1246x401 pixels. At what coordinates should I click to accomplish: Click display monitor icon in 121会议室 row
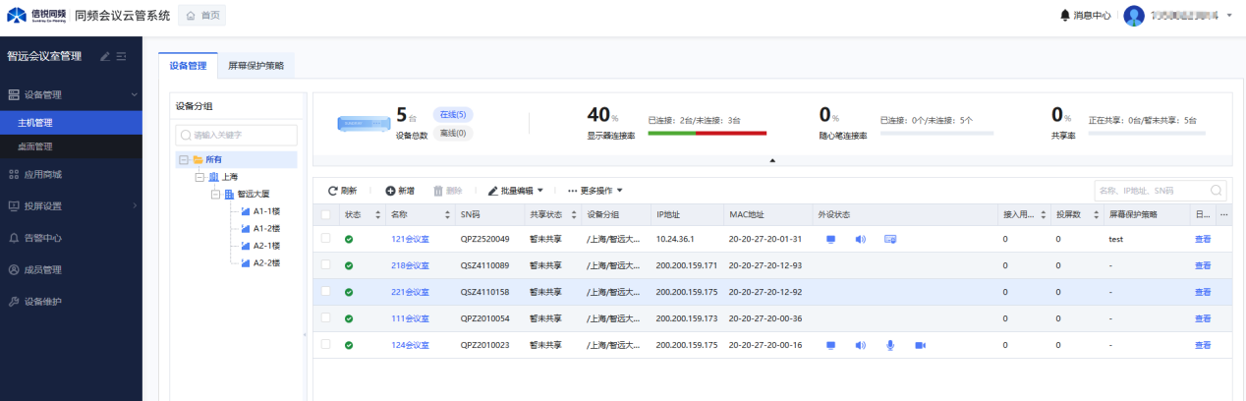830,239
